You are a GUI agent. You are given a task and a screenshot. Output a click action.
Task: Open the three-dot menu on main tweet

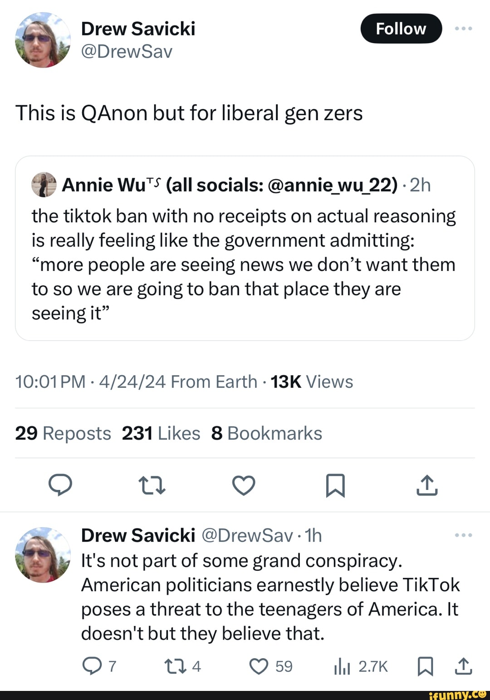pos(463,29)
